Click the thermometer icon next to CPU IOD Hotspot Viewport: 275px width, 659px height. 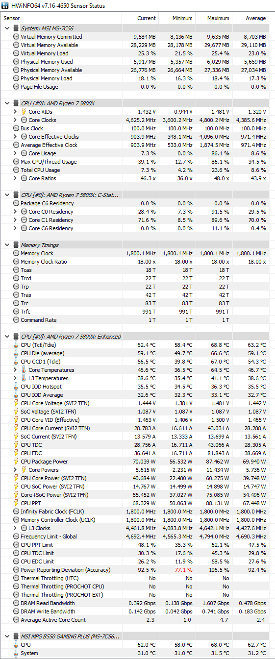coord(16,387)
